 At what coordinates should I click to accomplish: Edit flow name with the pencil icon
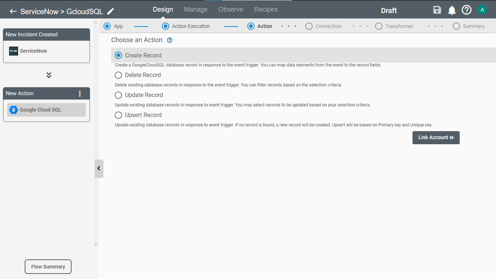pos(111,11)
